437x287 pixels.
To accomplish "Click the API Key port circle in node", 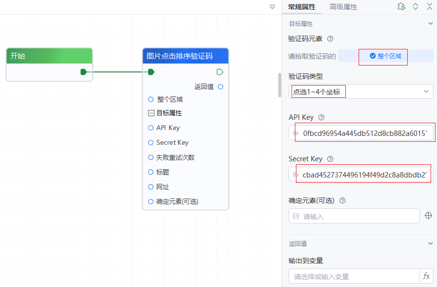I will pyautogui.click(x=151, y=128).
